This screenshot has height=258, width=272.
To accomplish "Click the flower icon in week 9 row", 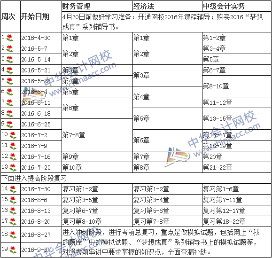I will [9, 125].
